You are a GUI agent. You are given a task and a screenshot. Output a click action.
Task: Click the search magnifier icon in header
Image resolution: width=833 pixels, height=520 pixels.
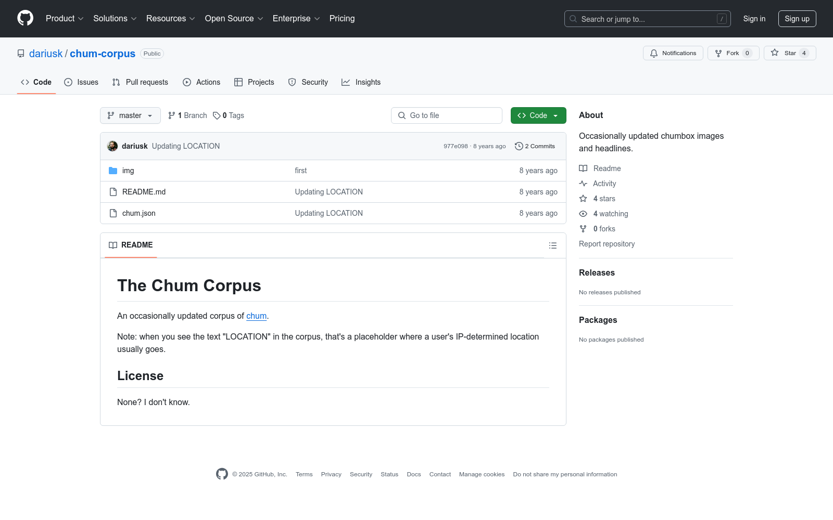tap(573, 19)
